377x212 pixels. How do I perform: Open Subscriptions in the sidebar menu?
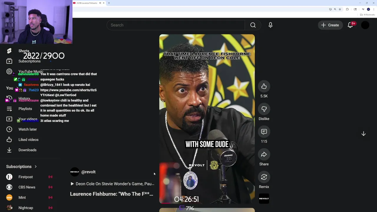point(29,61)
